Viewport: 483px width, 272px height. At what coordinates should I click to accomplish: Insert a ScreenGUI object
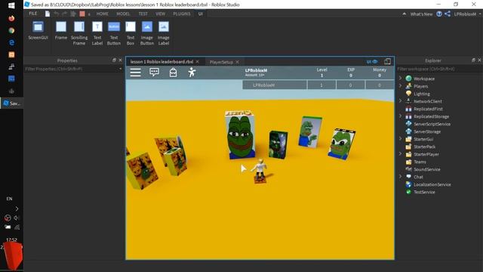click(38, 30)
